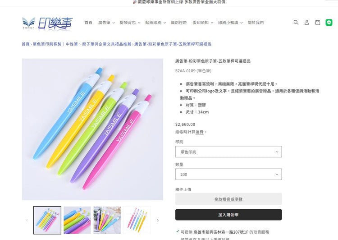Screen dimensions: 338x240
Task: Open 識別證帶 menu item
Action: point(179,23)
